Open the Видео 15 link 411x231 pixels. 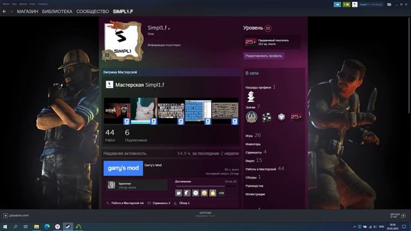(254, 160)
